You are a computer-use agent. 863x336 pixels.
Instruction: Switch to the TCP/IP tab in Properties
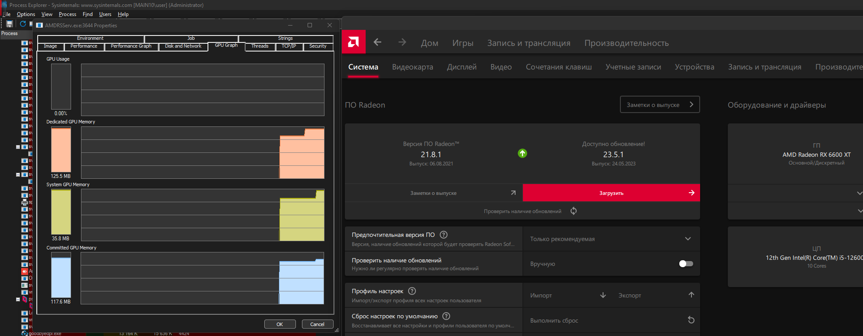coord(289,46)
